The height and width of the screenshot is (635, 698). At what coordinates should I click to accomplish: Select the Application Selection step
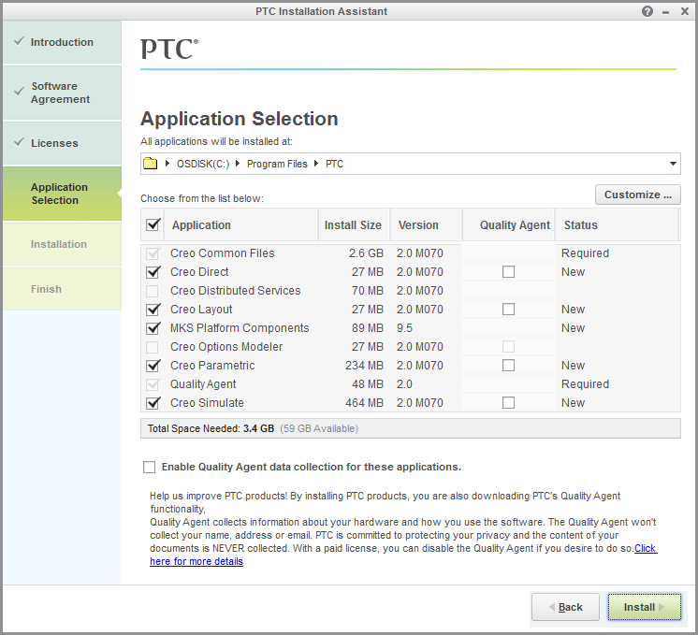click(63, 194)
